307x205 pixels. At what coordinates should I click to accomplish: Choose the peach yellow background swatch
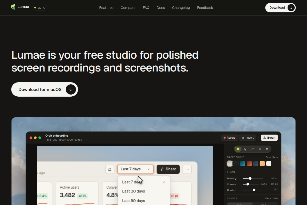click(x=262, y=163)
